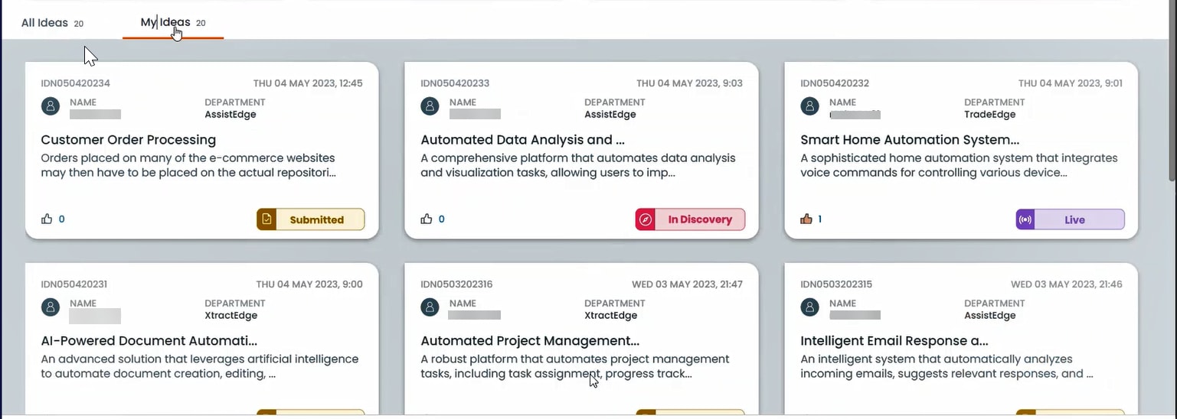Click the In Discovery status badge
This screenshot has height=419, width=1177.
690,219
